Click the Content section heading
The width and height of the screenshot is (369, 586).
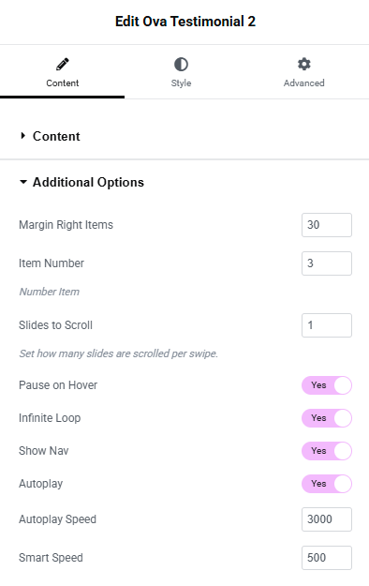(x=56, y=136)
